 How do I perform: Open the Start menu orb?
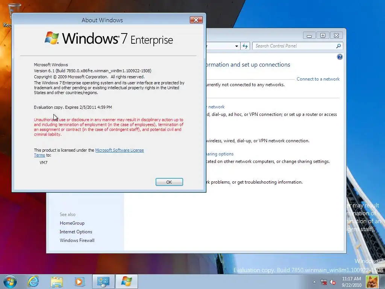[x=10, y=281]
